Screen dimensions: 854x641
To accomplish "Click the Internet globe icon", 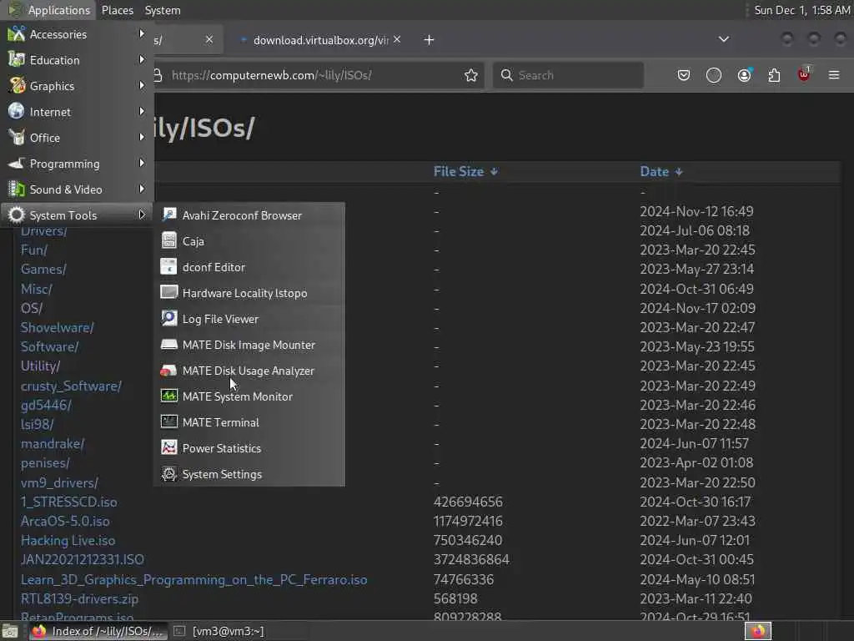I will coord(17,111).
